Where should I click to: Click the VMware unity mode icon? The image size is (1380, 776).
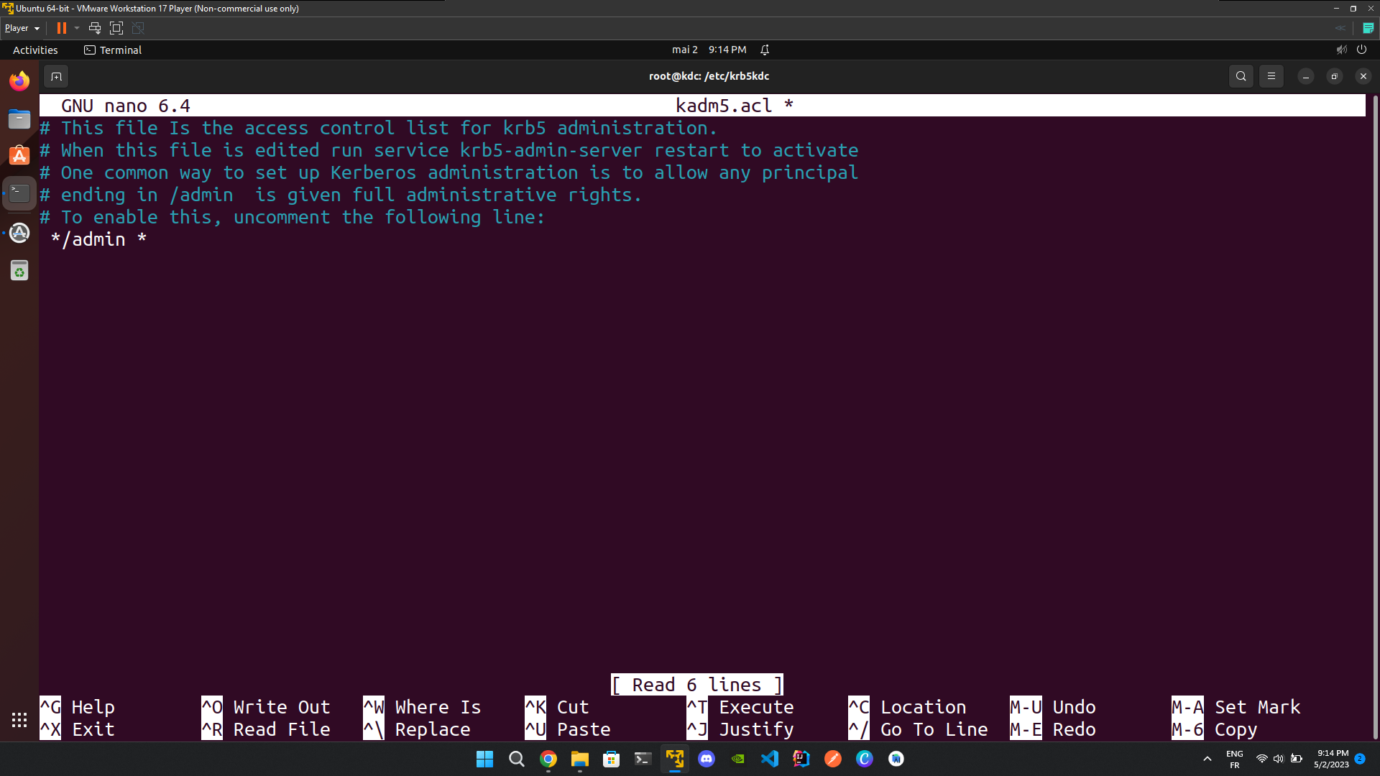click(x=138, y=28)
